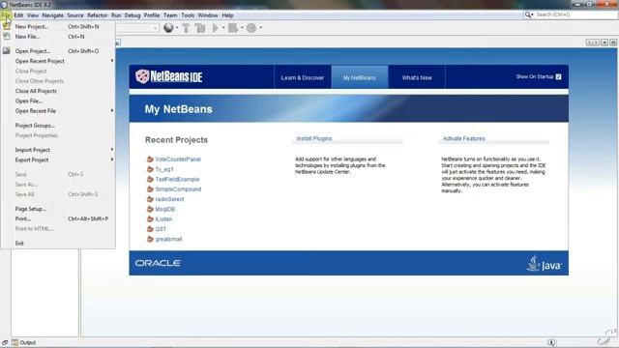This screenshot has width=619, height=348.
Task: Click the Output window icon in status bar
Action: (15, 342)
